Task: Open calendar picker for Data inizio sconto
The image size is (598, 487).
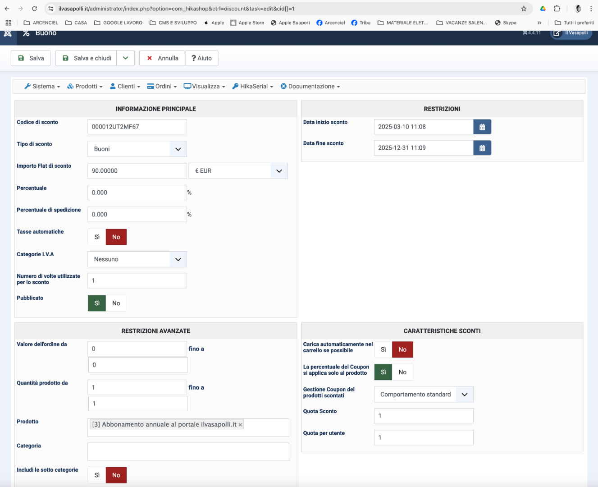Action: tap(482, 127)
